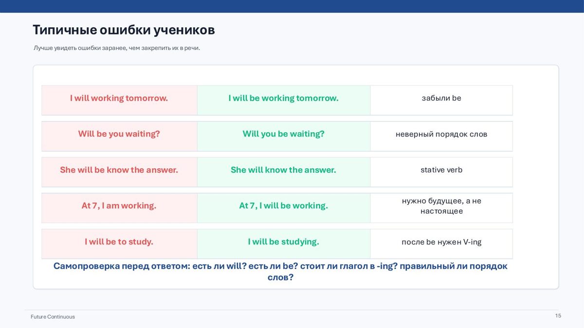Viewport: 584px width, 328px height.
Task: Select the explanation 'после be нужен V-ing'
Action: click(441, 242)
